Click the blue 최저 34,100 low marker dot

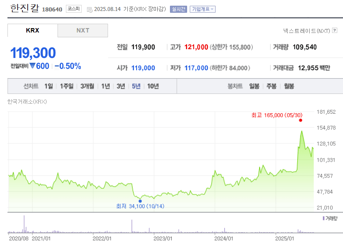pyautogui.click(x=140, y=201)
